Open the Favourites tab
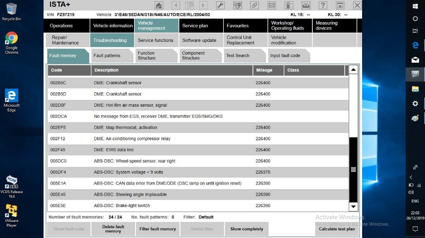The height and width of the screenshot is (238, 425). pos(246,26)
